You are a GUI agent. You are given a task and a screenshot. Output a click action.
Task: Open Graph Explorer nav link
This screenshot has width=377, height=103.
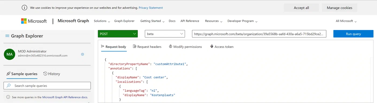coord(124,21)
